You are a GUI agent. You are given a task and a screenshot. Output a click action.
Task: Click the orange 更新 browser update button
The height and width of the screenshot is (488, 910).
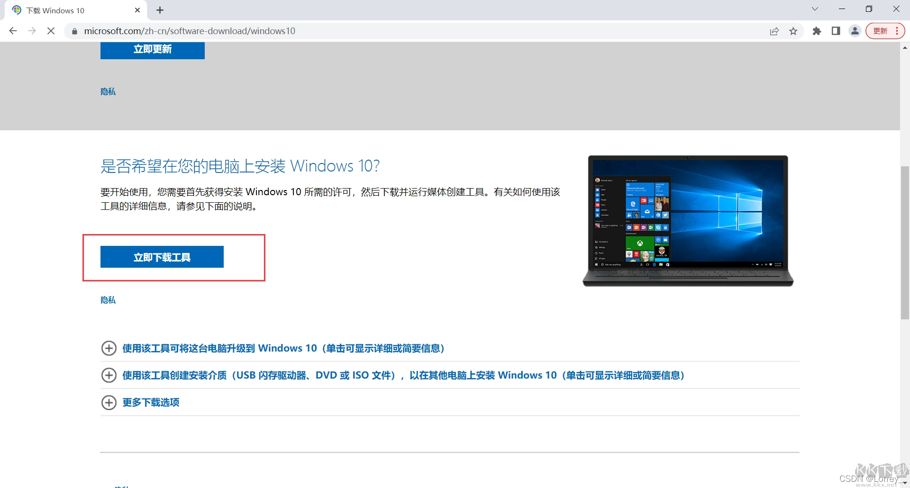[881, 30]
